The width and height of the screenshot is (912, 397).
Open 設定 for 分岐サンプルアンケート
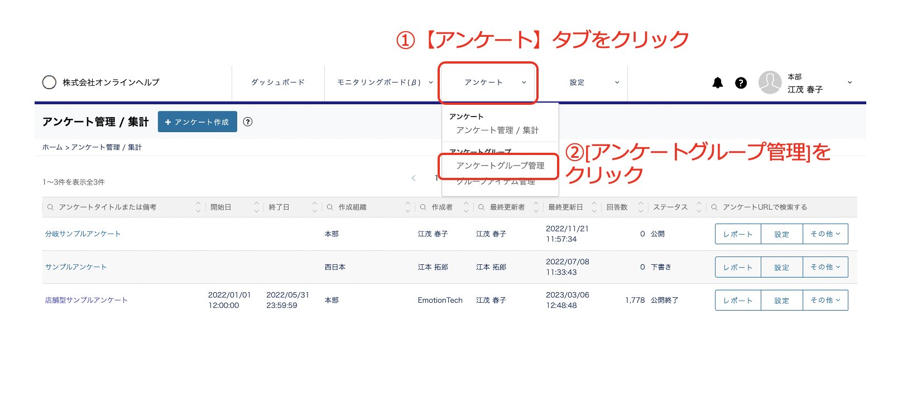782,234
